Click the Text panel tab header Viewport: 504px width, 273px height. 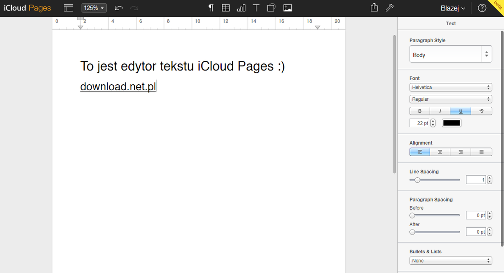pyautogui.click(x=451, y=23)
